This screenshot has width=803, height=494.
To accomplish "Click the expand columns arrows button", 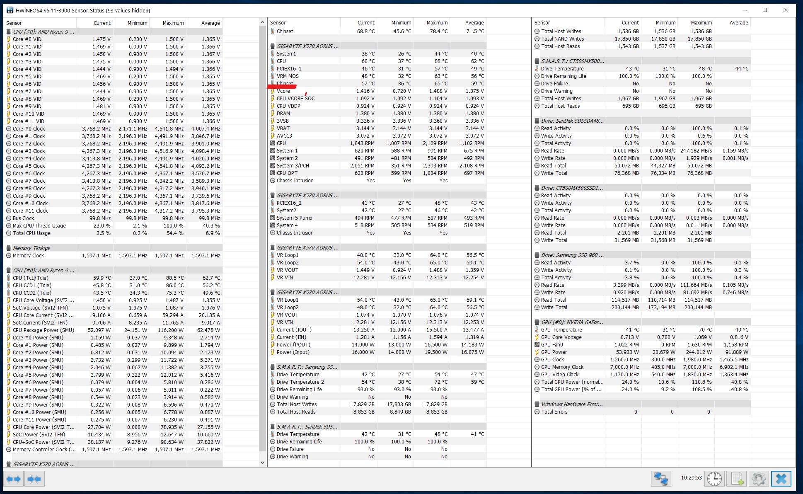I will tap(14, 479).
